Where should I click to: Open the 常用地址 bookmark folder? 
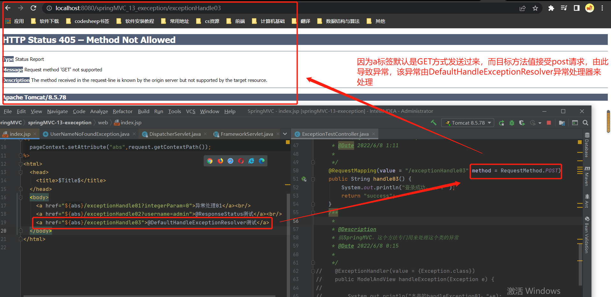175,21
